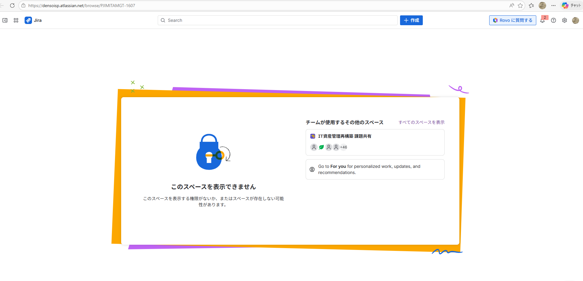Reload the page with the refresh icon
Screen dimensions: 583x281
(12, 6)
